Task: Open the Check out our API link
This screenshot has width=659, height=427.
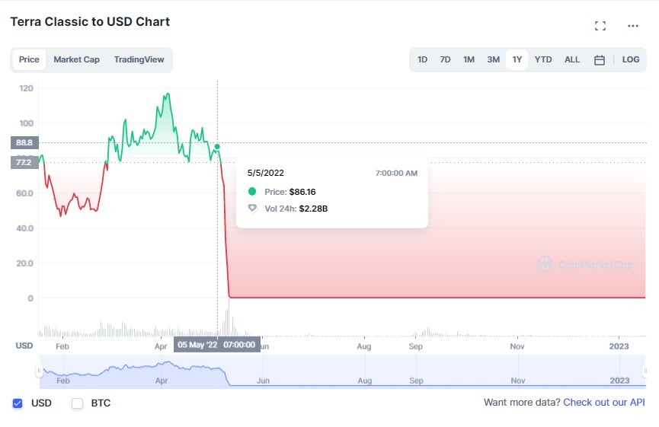Action: coord(604,402)
